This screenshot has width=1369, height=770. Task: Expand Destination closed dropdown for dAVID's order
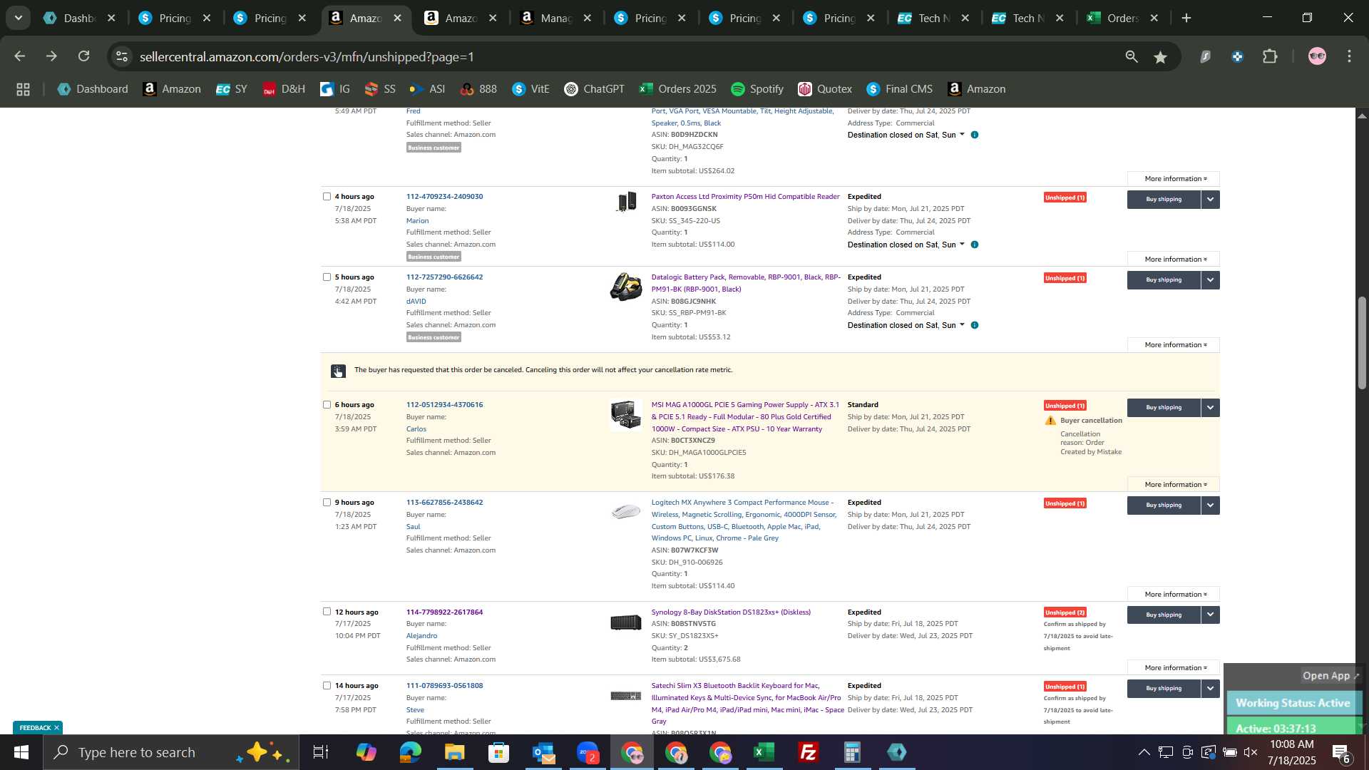(962, 325)
